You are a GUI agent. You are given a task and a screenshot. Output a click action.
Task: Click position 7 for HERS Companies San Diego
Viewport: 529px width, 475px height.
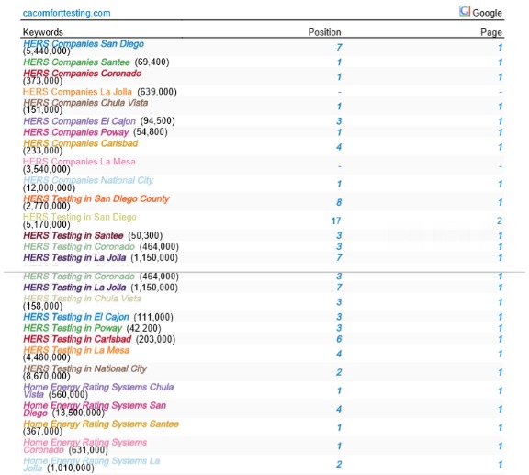tap(339, 47)
